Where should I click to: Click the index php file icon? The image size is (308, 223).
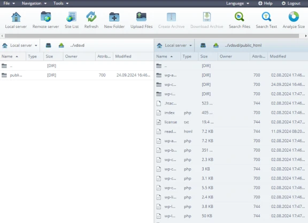pyautogui.click(x=159, y=113)
